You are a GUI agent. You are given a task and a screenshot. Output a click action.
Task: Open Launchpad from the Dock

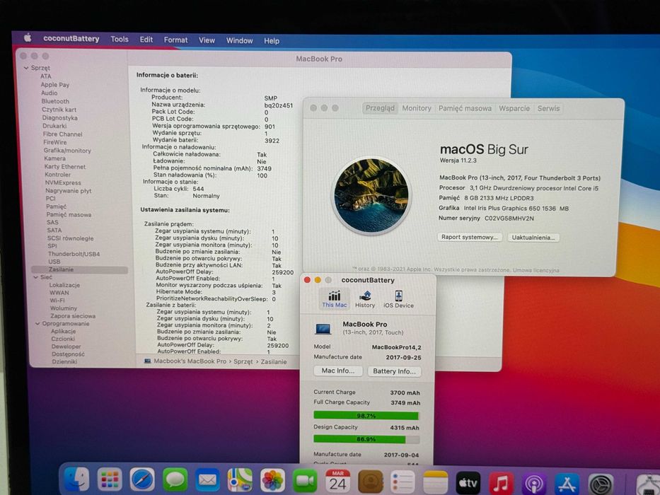[110, 479]
